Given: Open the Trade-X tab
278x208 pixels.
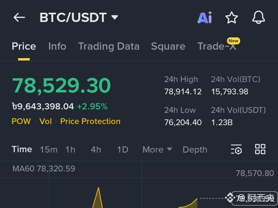Looking at the screenshot, I should (x=217, y=46).
